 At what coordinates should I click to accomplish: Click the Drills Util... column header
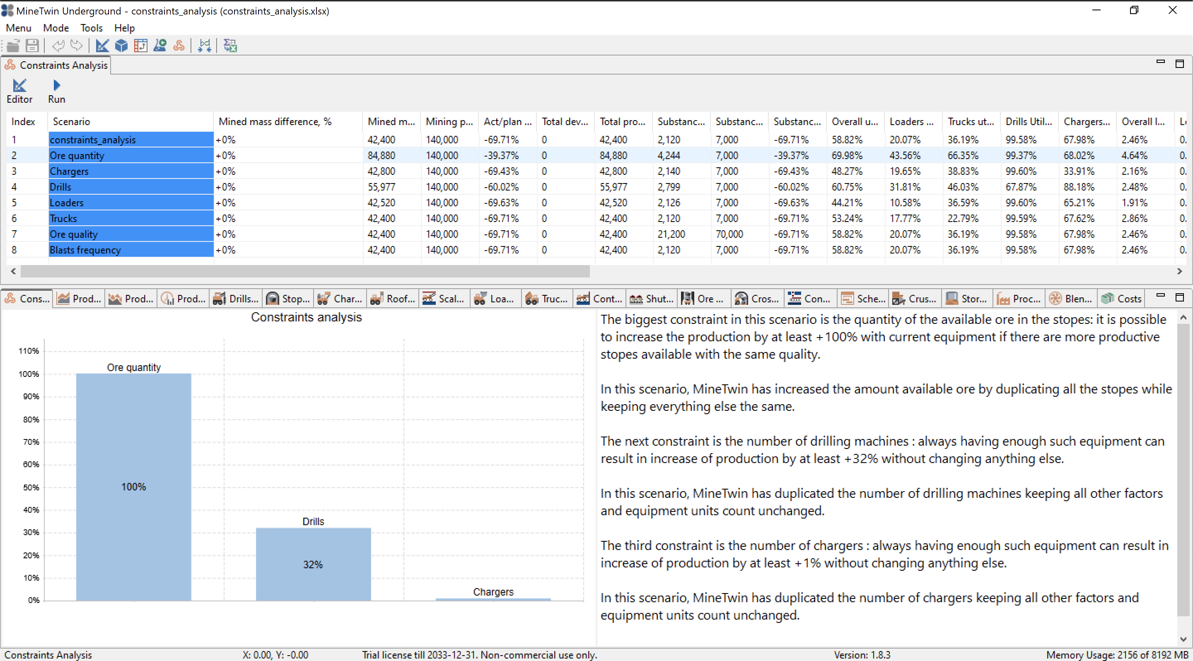click(1029, 122)
